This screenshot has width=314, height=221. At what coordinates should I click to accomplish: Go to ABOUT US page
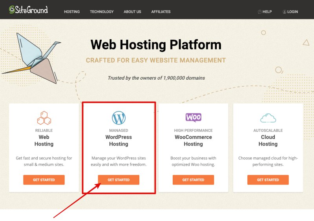click(x=132, y=12)
